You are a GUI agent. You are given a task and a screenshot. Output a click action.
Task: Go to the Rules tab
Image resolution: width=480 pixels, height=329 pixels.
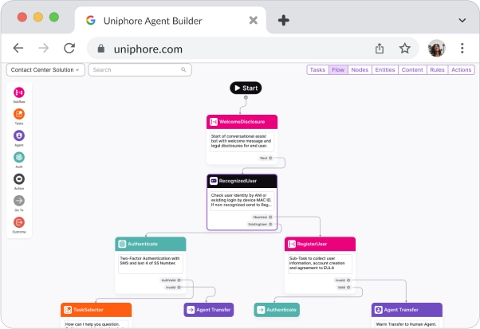click(x=437, y=70)
